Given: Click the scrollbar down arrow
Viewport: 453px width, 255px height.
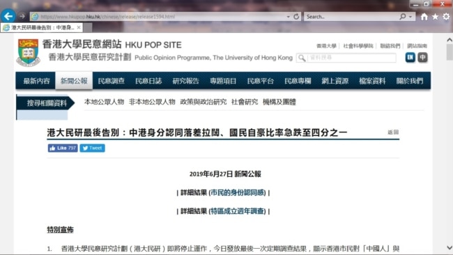Looking at the screenshot, I should point(450,248).
